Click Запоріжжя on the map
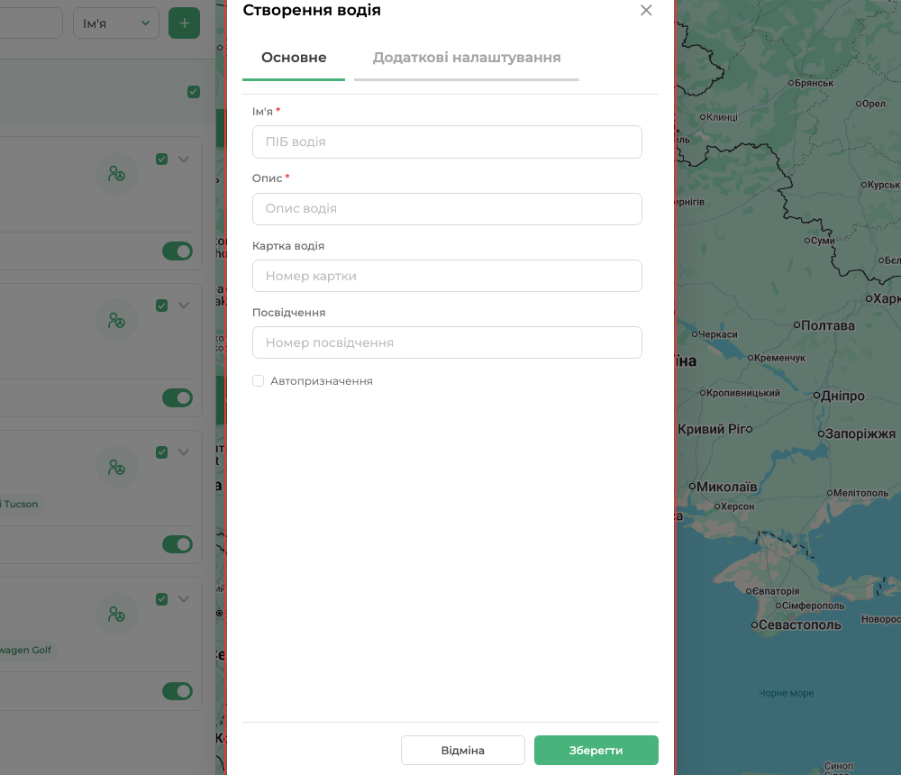This screenshot has height=775, width=901. pos(860,434)
